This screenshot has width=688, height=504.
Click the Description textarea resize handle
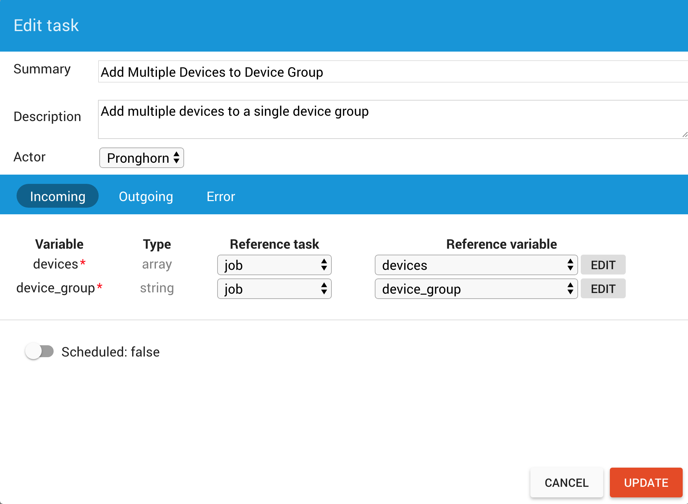685,135
